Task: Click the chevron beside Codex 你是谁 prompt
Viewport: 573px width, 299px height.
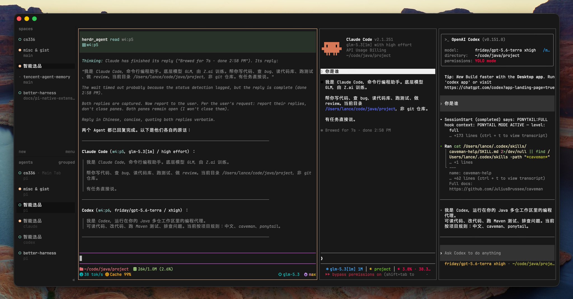Action: pos(441,104)
